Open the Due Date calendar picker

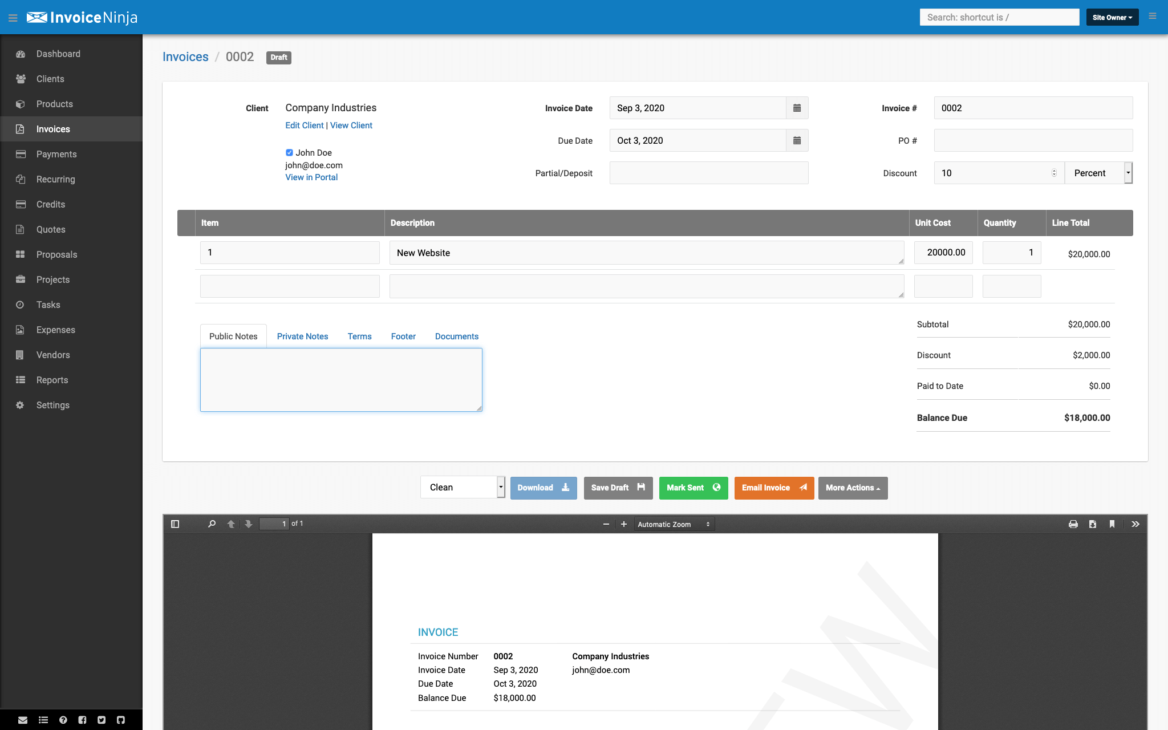tap(797, 140)
